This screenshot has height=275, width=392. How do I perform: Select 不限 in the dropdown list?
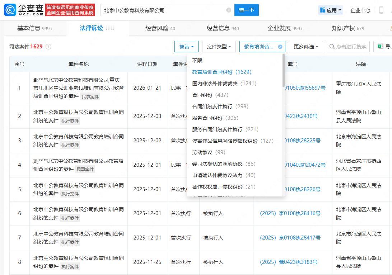197,61
